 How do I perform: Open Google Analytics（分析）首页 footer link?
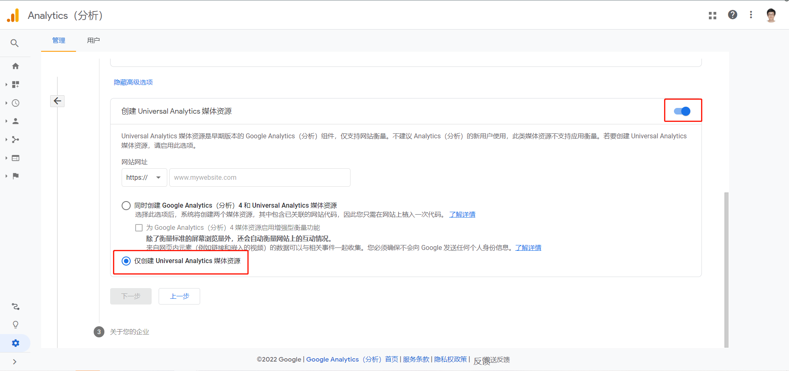click(352, 360)
